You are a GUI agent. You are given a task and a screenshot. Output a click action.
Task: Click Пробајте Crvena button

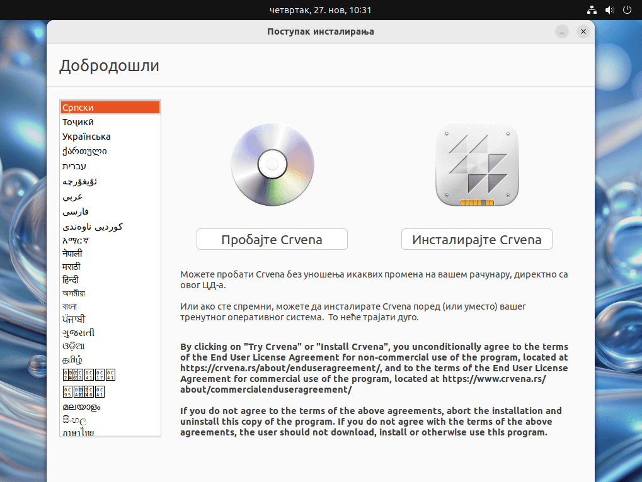coord(272,239)
